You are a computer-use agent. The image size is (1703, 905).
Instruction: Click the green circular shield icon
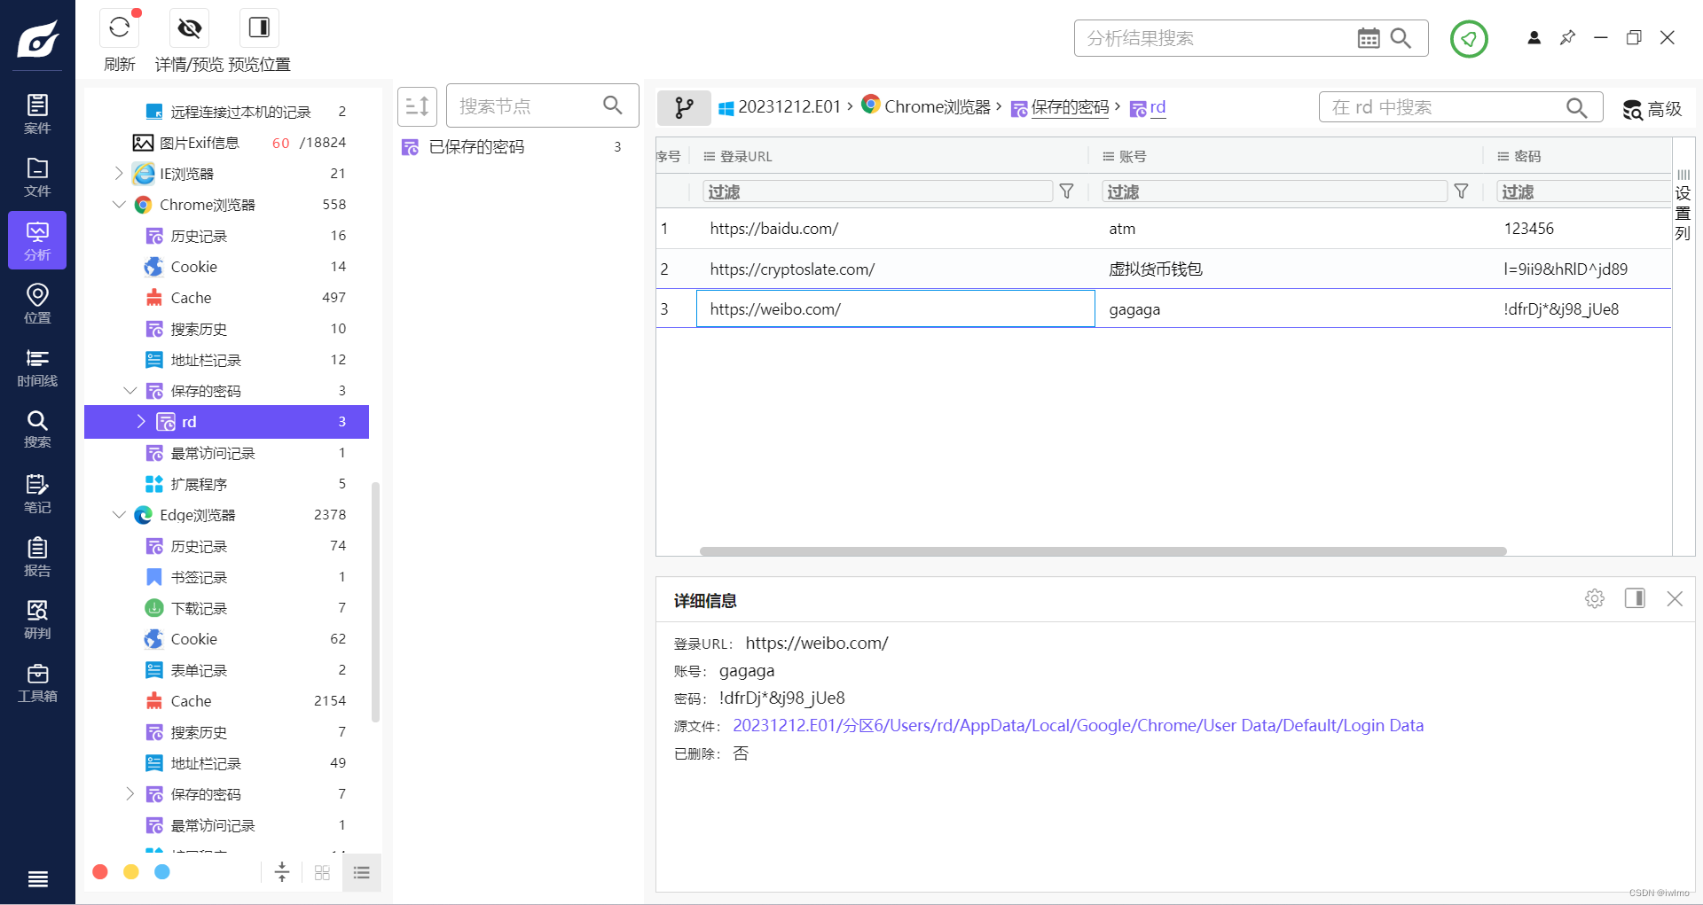[1469, 38]
